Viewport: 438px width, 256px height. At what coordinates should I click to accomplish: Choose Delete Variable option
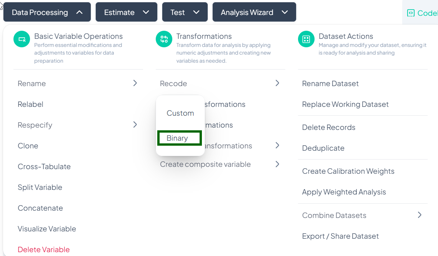[x=43, y=249]
